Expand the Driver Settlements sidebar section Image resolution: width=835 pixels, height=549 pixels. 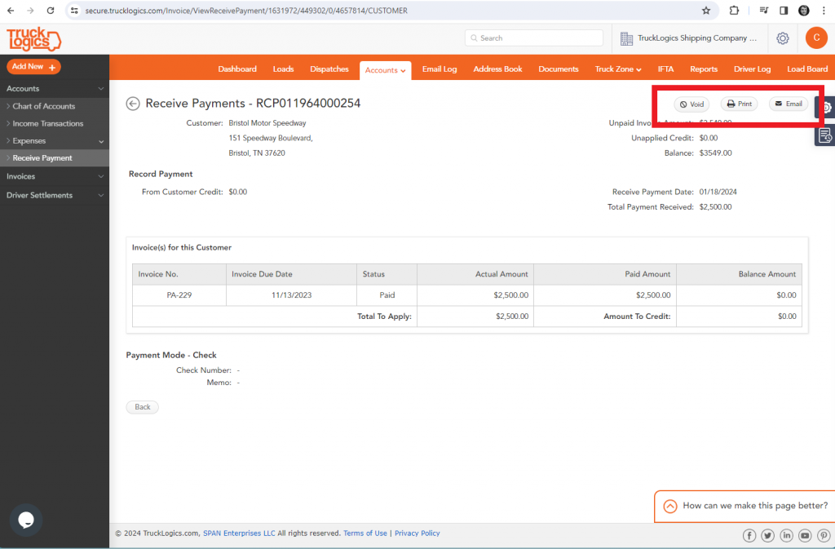pyautogui.click(x=55, y=195)
